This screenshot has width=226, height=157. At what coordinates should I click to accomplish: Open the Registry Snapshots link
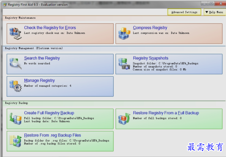151,58
